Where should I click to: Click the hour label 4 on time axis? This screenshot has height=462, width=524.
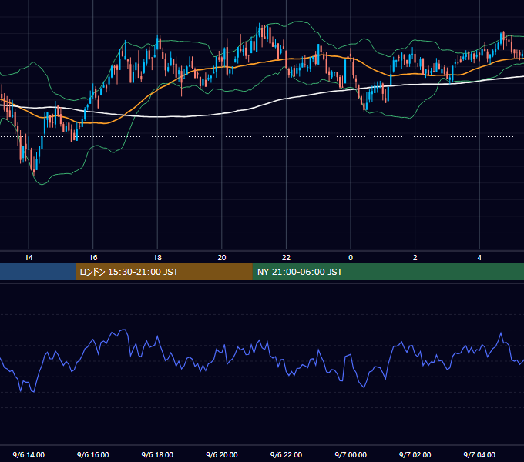[x=479, y=258]
